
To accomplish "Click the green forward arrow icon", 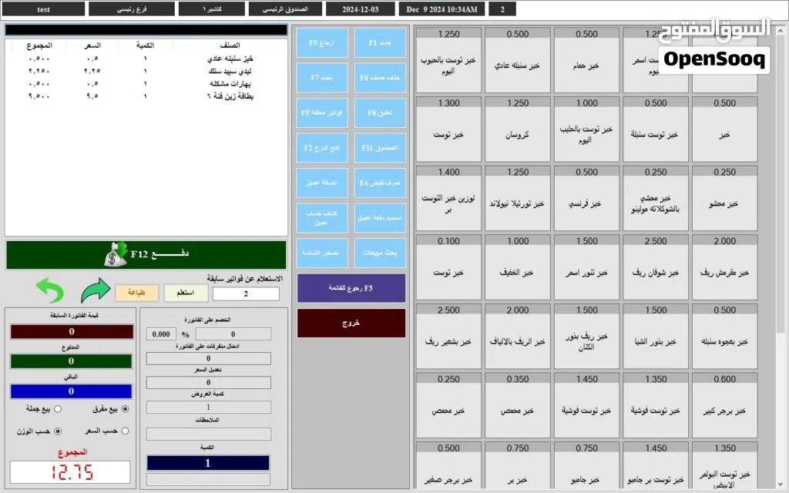I will [x=96, y=290].
